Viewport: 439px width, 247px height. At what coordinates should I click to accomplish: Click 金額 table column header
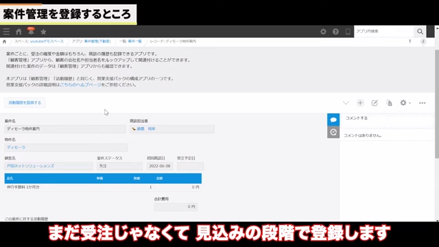pyautogui.click(x=159, y=178)
